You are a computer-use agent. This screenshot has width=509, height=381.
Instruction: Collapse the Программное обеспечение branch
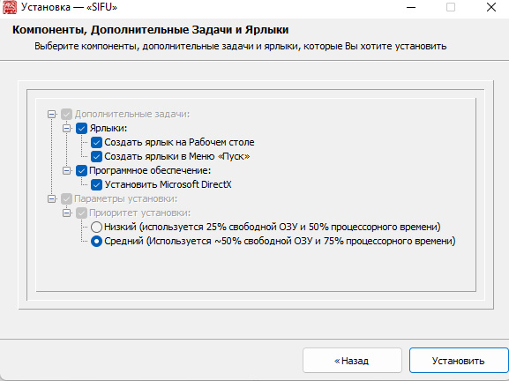(x=66, y=170)
